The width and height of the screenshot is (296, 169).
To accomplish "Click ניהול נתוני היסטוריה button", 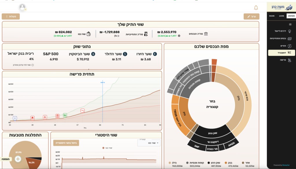I will (x=66, y=143).
